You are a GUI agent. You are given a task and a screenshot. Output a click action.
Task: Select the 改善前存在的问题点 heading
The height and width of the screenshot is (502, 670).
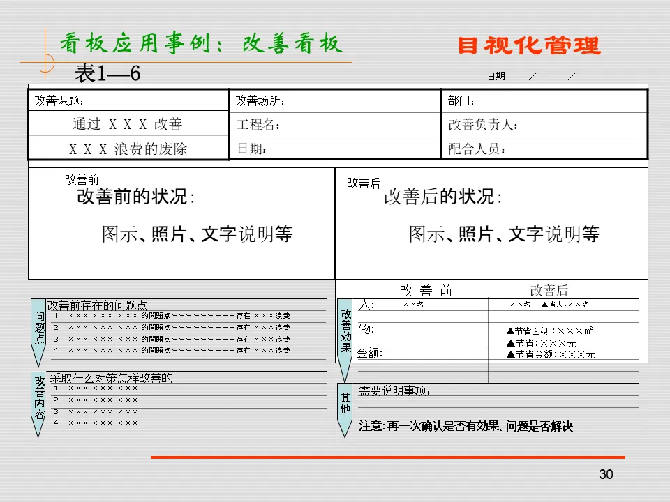[97, 305]
